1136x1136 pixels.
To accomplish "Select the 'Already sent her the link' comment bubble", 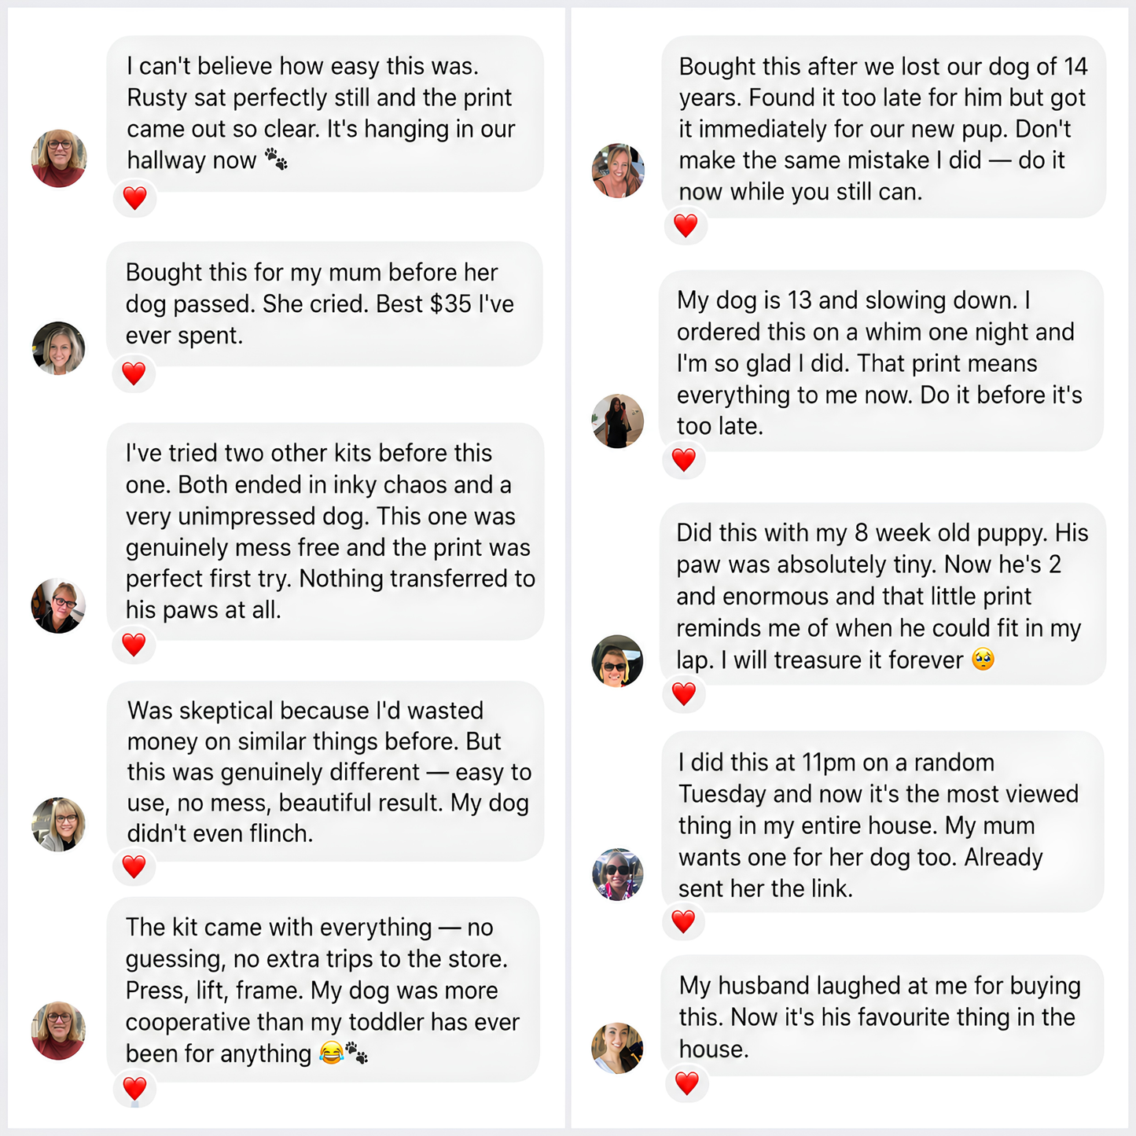I will (x=882, y=822).
